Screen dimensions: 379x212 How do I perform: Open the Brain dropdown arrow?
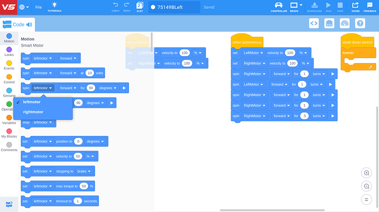click(x=301, y=5)
